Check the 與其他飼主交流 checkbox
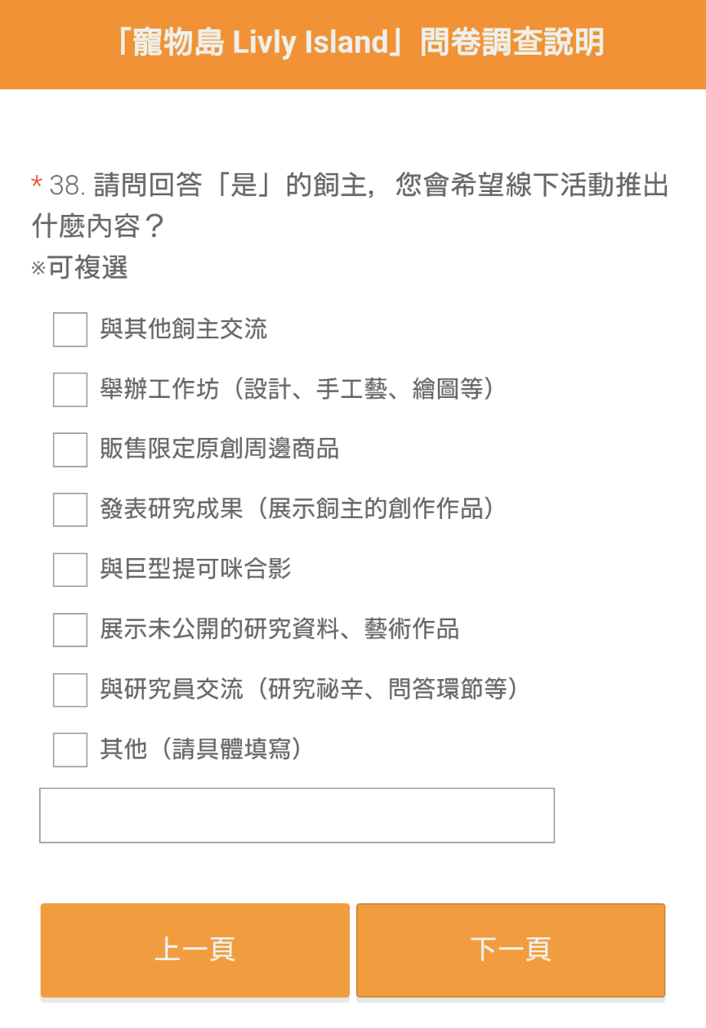Viewport: 706px width, 1028px height. pos(70,329)
